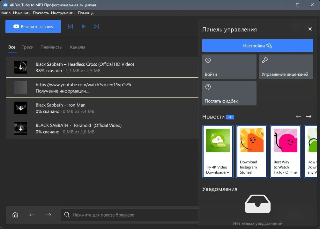The width and height of the screenshot is (320, 229).
Task: Open Best Way to Watch TikTok card
Action: tap(286, 152)
